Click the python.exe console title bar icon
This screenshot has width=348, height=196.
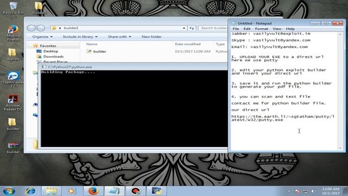coord(43,67)
